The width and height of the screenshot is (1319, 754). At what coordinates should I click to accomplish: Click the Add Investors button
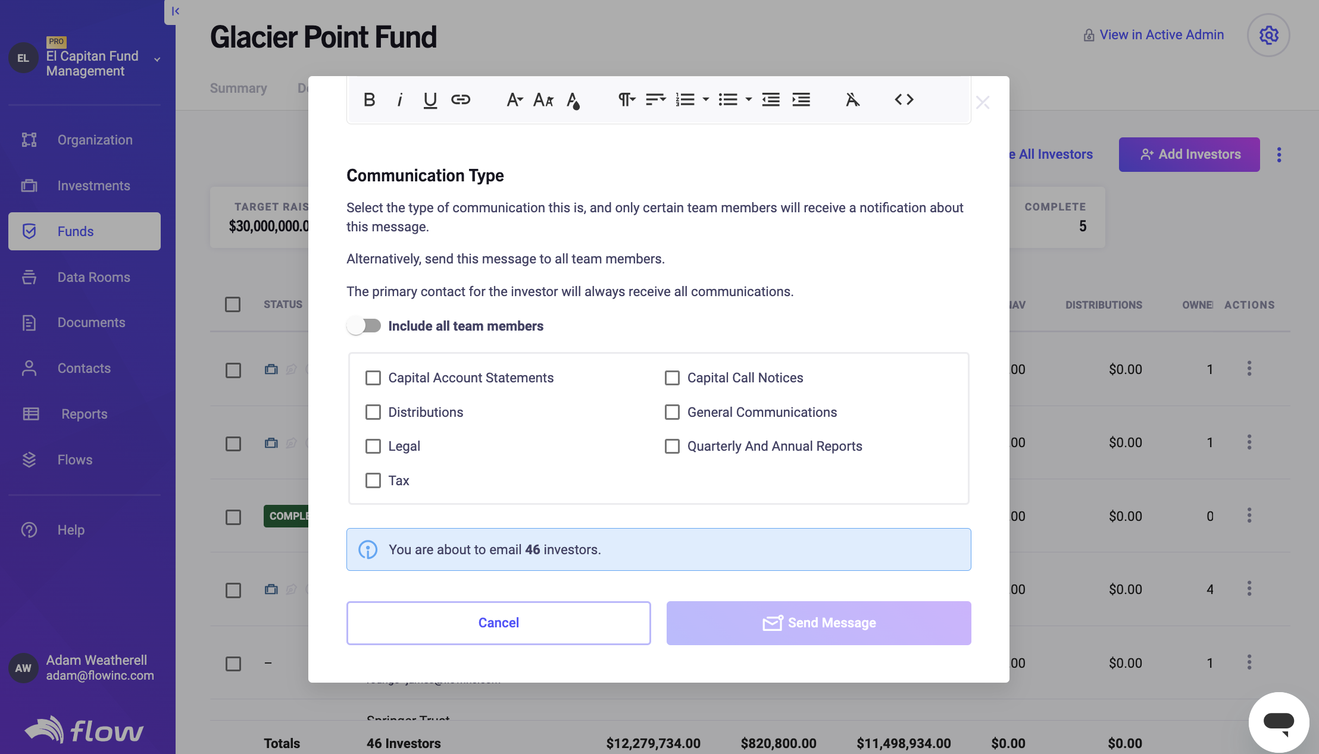1189,154
